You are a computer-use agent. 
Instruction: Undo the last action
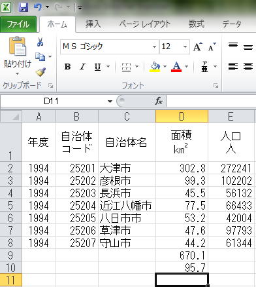[x=38, y=7]
